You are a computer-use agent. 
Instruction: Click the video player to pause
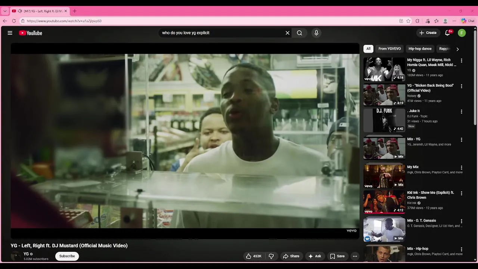(x=185, y=141)
